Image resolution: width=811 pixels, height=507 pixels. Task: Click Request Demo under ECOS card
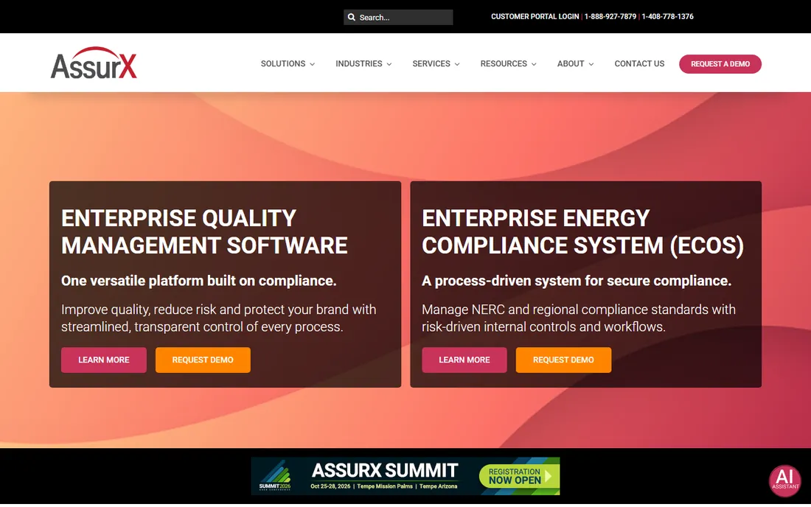click(x=563, y=360)
